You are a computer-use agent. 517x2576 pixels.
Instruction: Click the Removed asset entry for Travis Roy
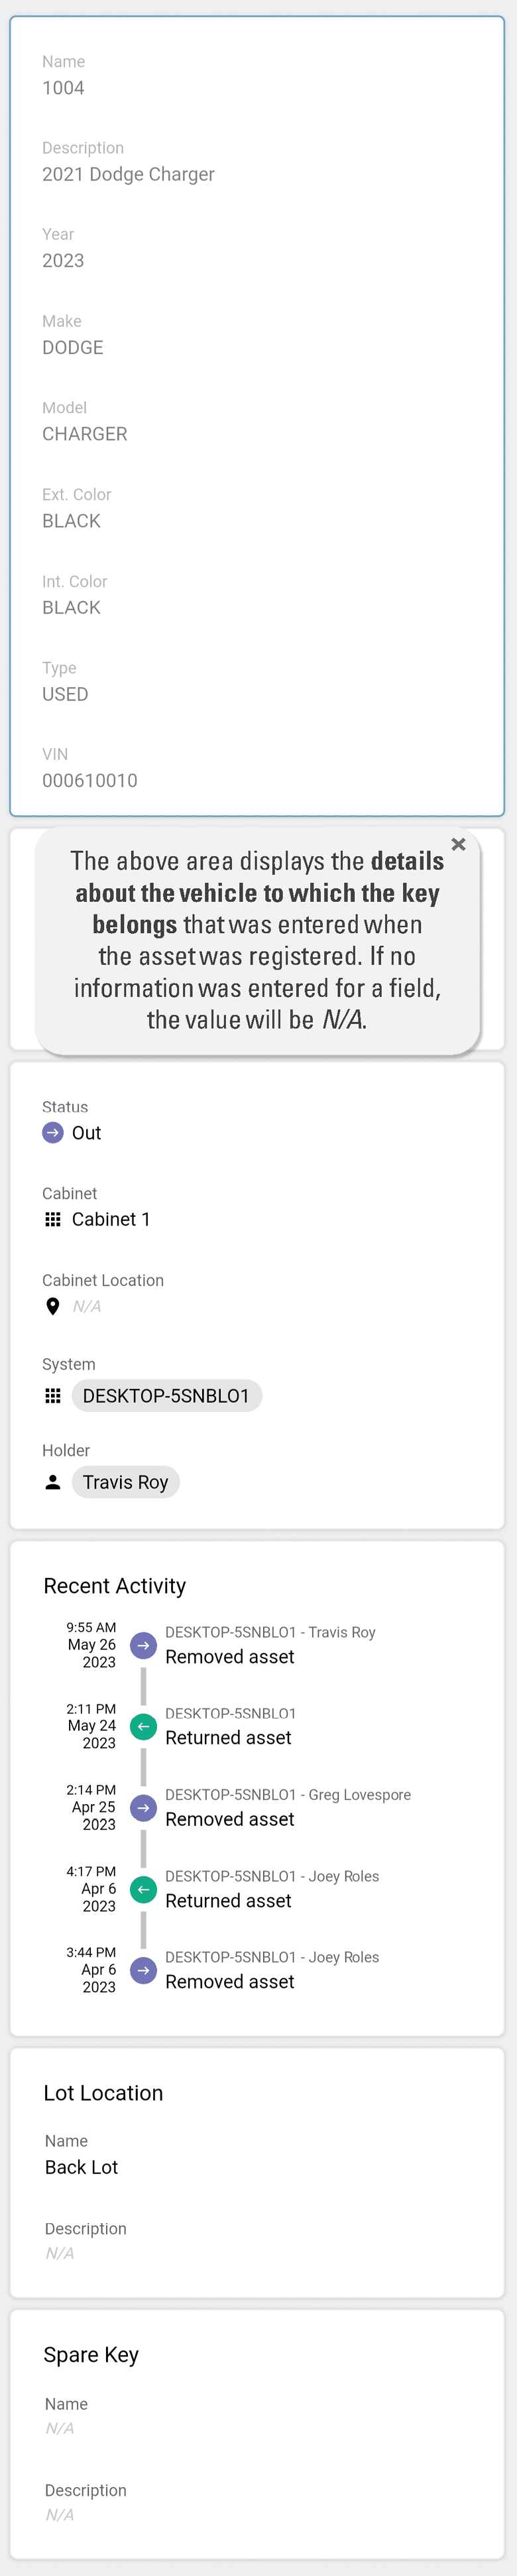pos(228,1656)
